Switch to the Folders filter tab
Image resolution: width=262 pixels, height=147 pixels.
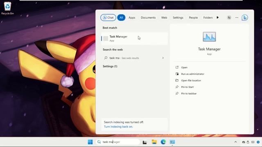(208, 18)
